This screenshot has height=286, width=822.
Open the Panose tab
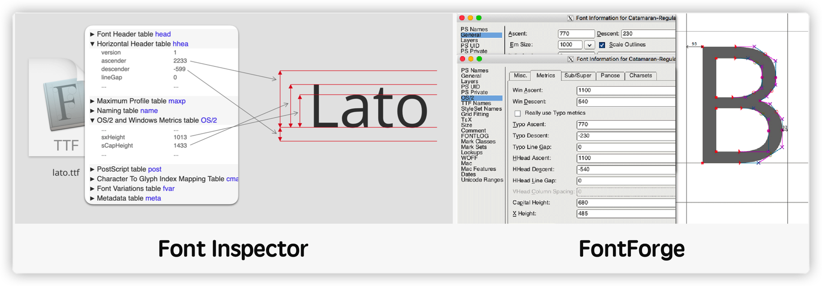pos(610,75)
